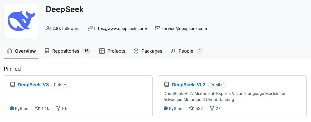
Task: Click the Packages cube icon
Action: click(x=136, y=51)
